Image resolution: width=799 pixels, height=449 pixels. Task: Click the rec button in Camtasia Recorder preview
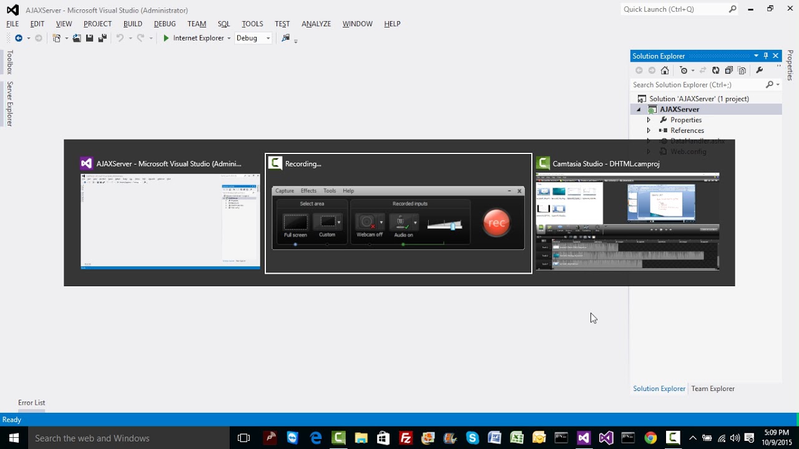(x=496, y=223)
